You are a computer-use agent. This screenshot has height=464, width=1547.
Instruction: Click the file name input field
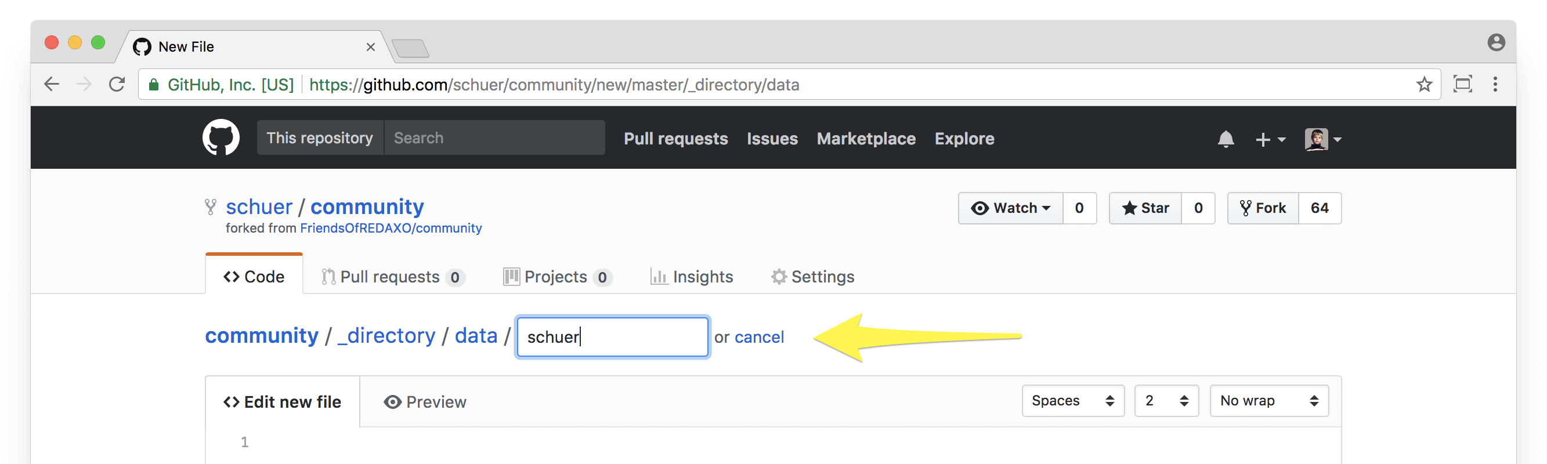tap(612, 337)
